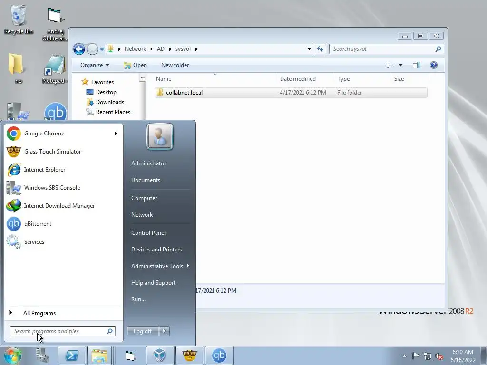Open address bar history dropdown

pos(309,49)
